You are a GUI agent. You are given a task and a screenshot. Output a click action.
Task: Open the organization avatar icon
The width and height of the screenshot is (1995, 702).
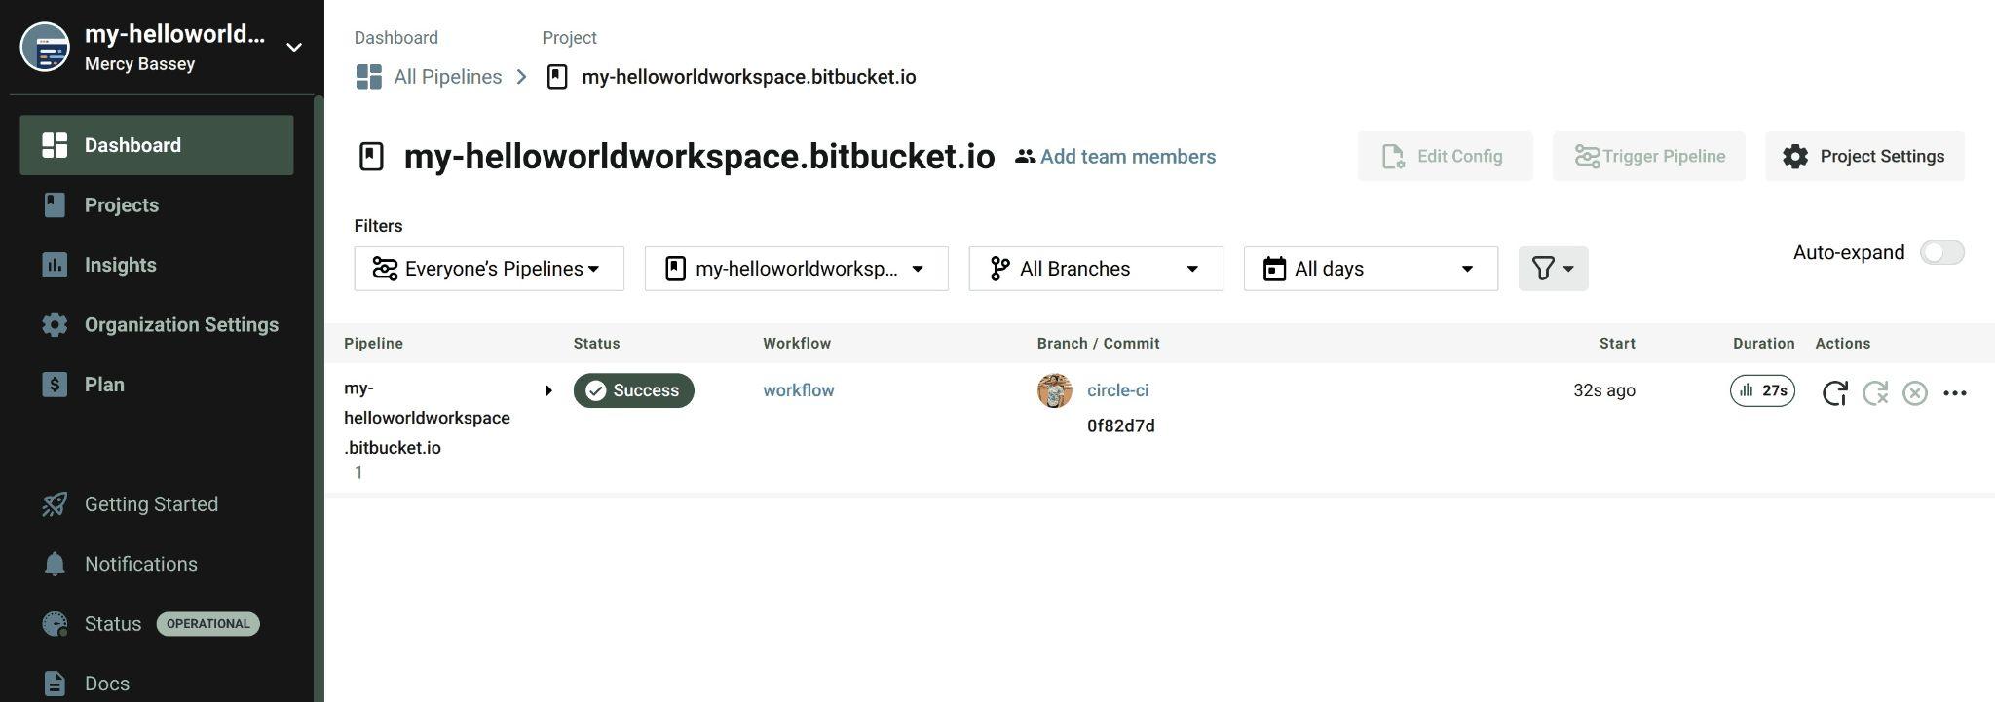pyautogui.click(x=45, y=47)
